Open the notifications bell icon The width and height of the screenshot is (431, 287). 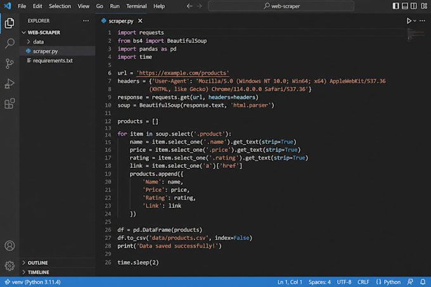tap(423, 282)
